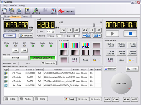Select the Video Pattern BER ALL 0 button
This screenshot has height=105, width=141.
coord(75,60)
